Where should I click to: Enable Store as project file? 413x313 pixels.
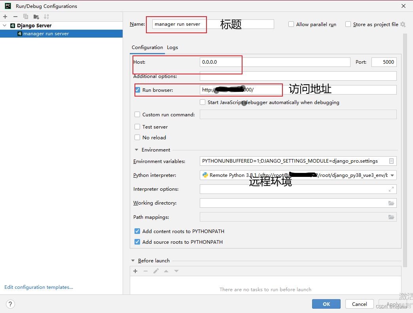click(x=348, y=24)
